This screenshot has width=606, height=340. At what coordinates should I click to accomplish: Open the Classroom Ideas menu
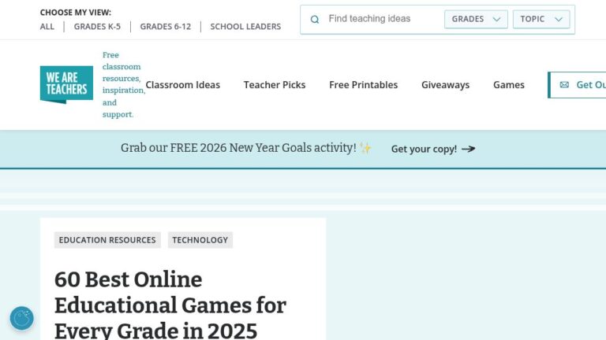coord(183,85)
